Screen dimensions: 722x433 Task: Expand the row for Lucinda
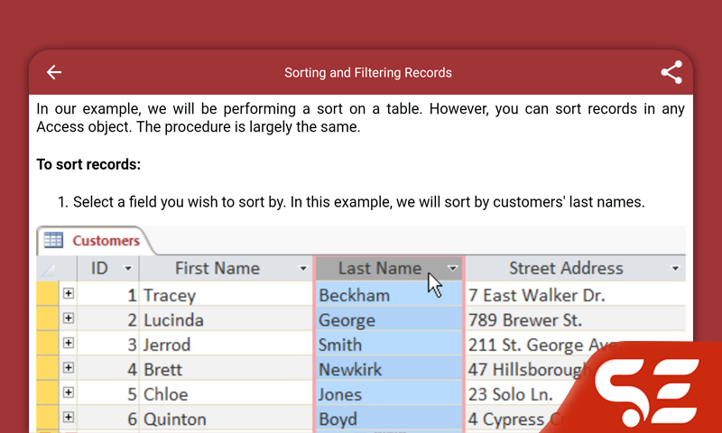69,318
